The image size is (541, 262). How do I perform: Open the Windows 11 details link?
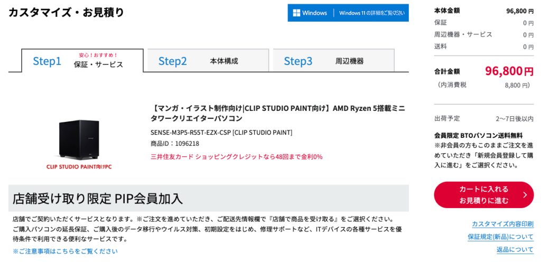[372, 13]
